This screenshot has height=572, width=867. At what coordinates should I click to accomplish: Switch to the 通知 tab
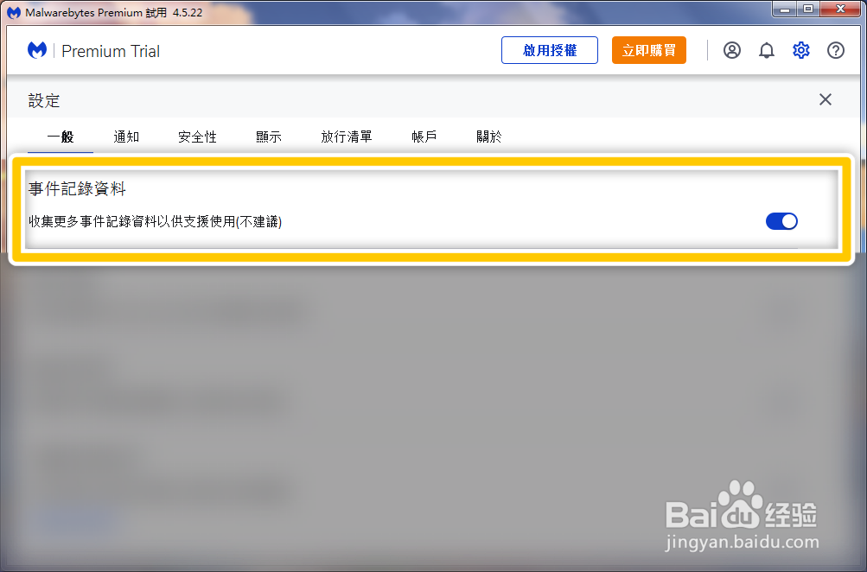(x=126, y=137)
